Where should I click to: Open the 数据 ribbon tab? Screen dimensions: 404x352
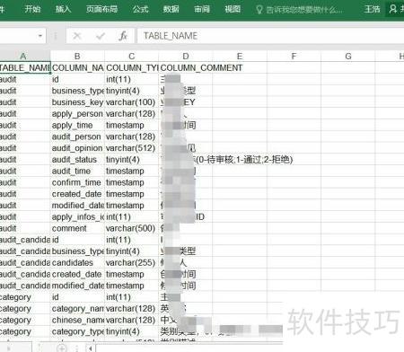point(171,9)
